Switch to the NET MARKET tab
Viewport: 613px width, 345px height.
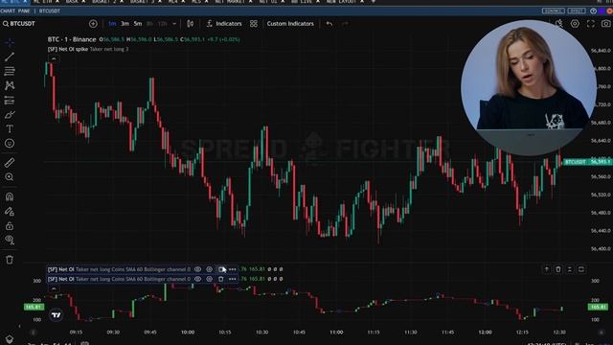(x=230, y=2)
